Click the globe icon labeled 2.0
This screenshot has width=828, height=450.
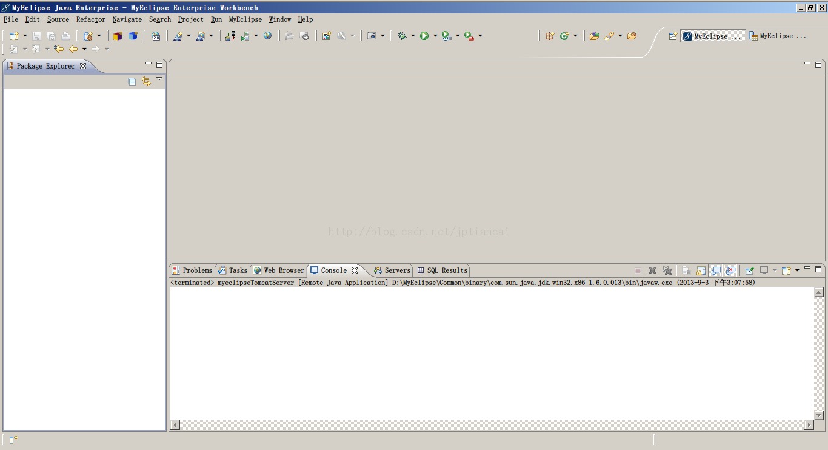coord(156,36)
